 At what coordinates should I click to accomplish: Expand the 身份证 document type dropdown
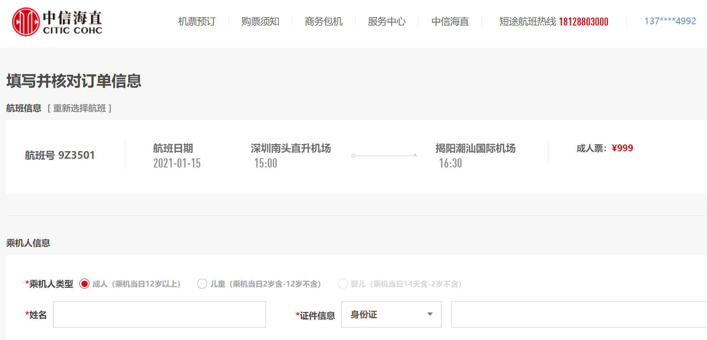[391, 315]
